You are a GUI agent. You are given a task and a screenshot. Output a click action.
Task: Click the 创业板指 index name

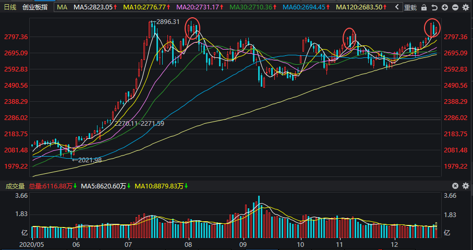tap(35, 7)
